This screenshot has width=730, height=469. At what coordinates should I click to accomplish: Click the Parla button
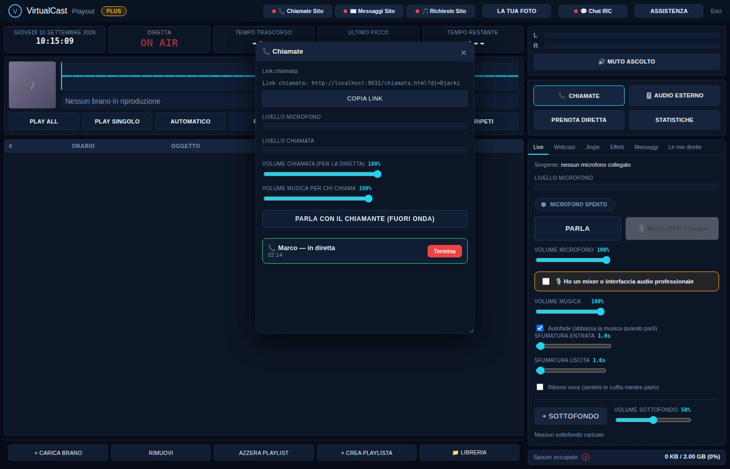(x=578, y=228)
